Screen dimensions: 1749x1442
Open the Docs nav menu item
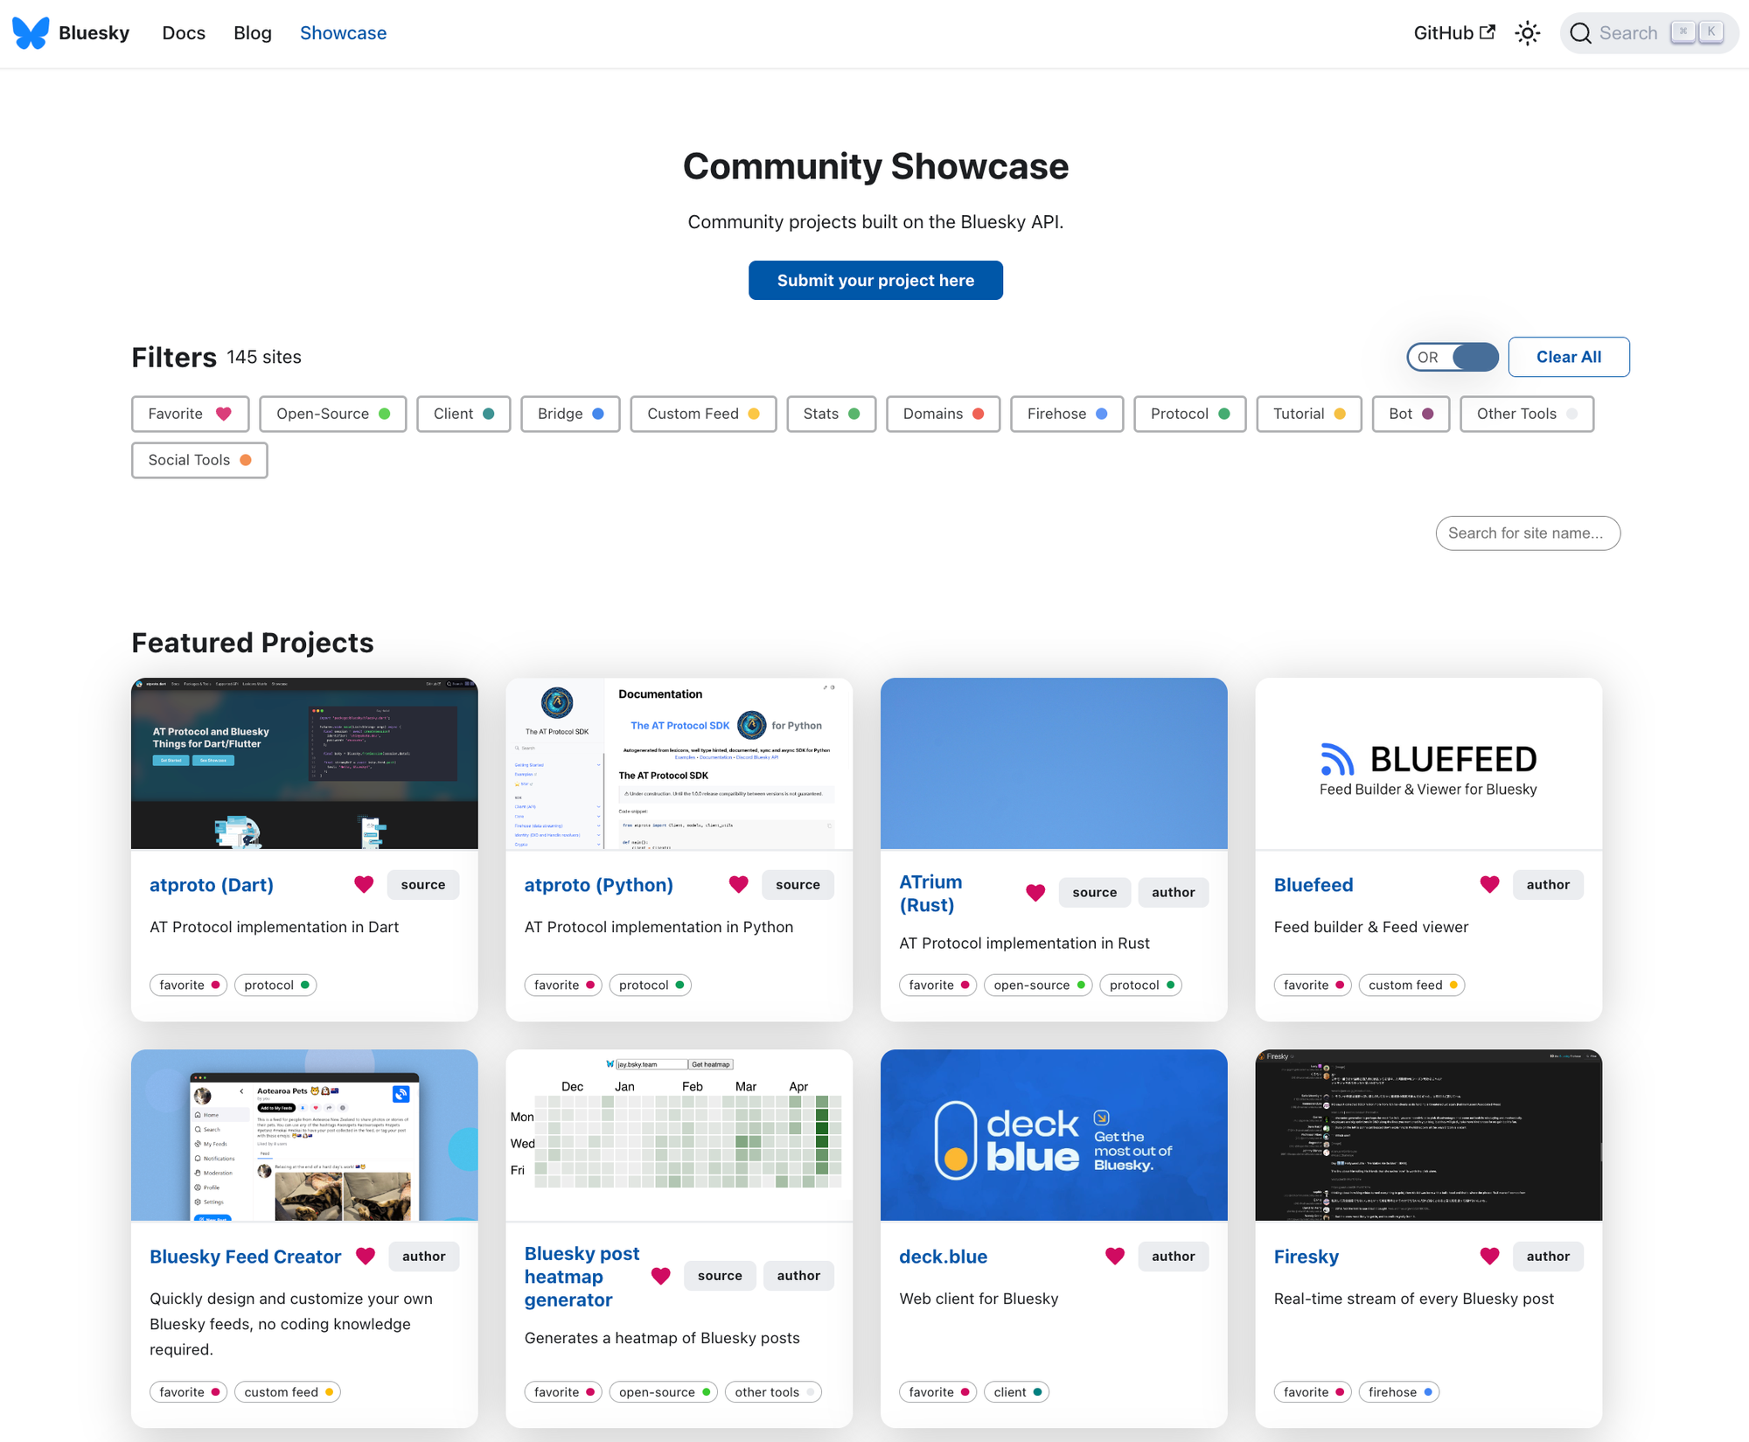coord(184,33)
